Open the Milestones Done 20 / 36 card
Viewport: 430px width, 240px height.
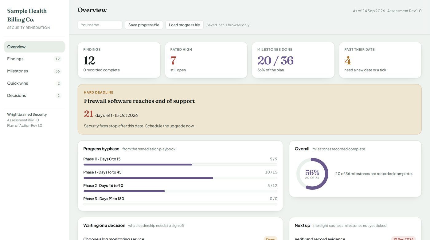[x=293, y=60]
